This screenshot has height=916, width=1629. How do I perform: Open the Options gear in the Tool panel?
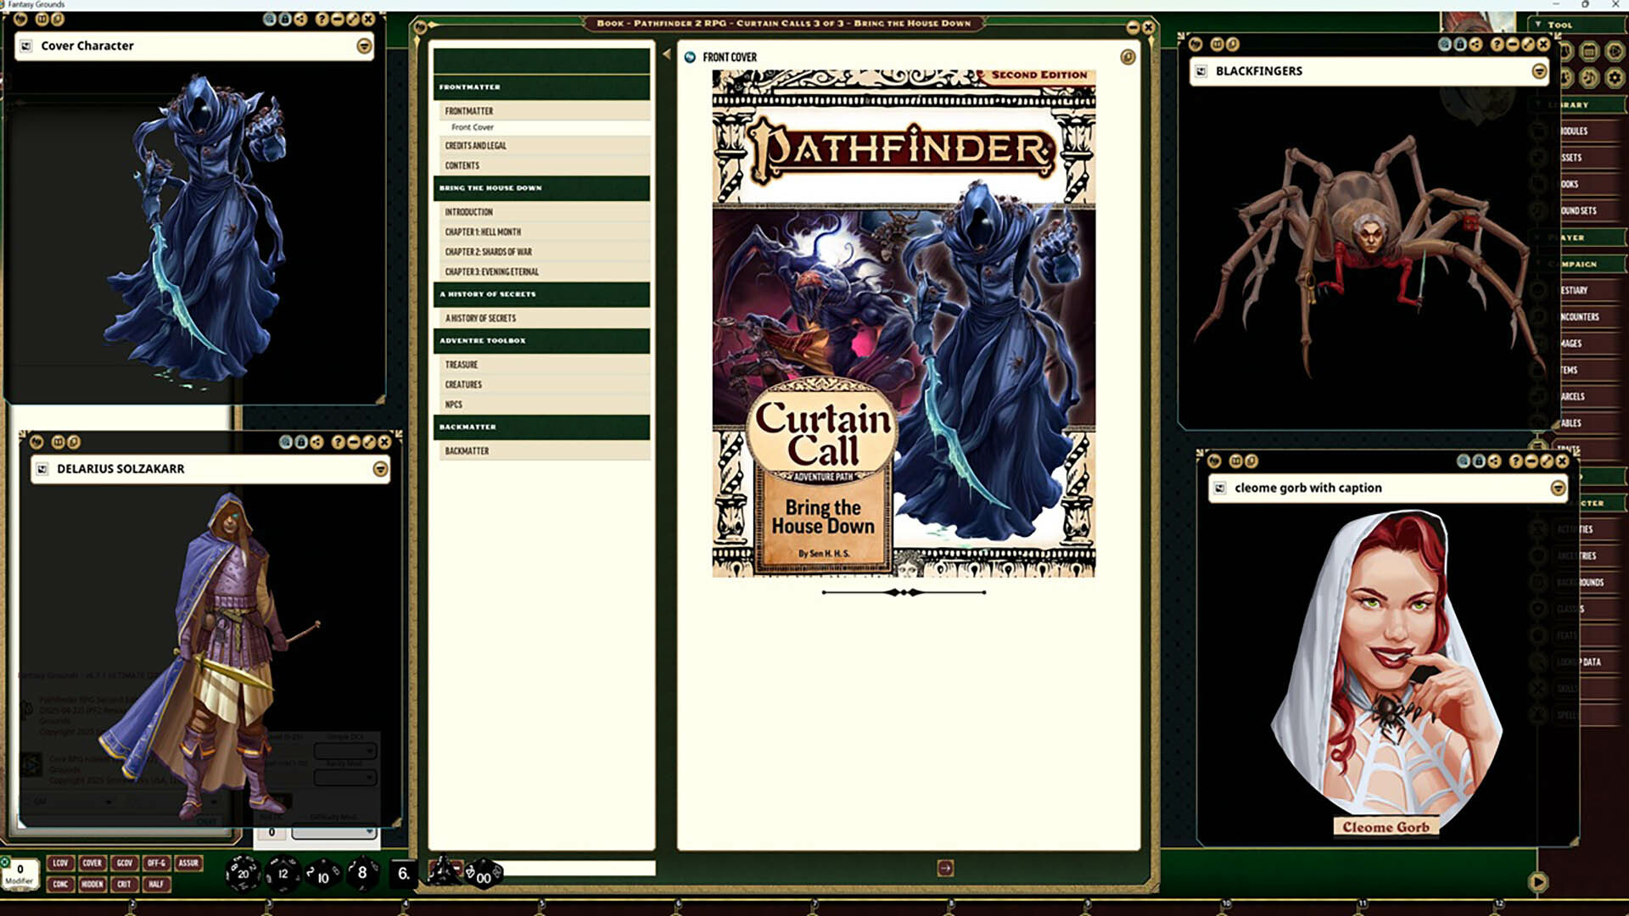(x=1617, y=77)
